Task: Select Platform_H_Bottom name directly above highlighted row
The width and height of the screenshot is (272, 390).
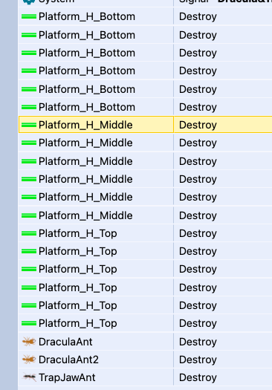Action: (x=87, y=107)
